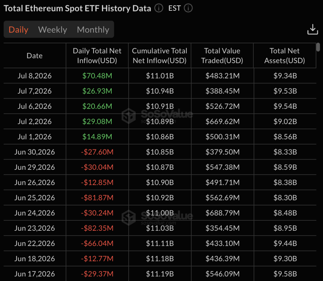This screenshot has height=281, width=323.
Task: Switch to the Monthly tab
Action: pyautogui.click(x=93, y=29)
